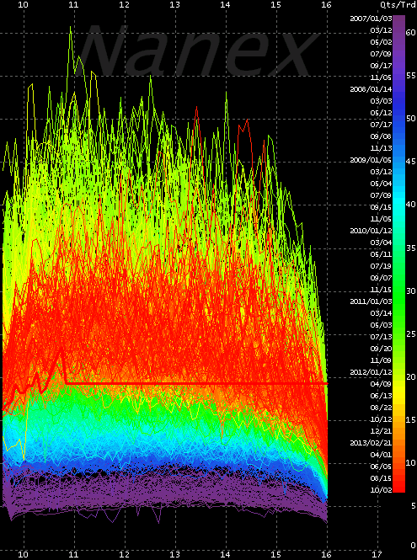
Task: Select the 10/02 date label
Action: (x=382, y=490)
